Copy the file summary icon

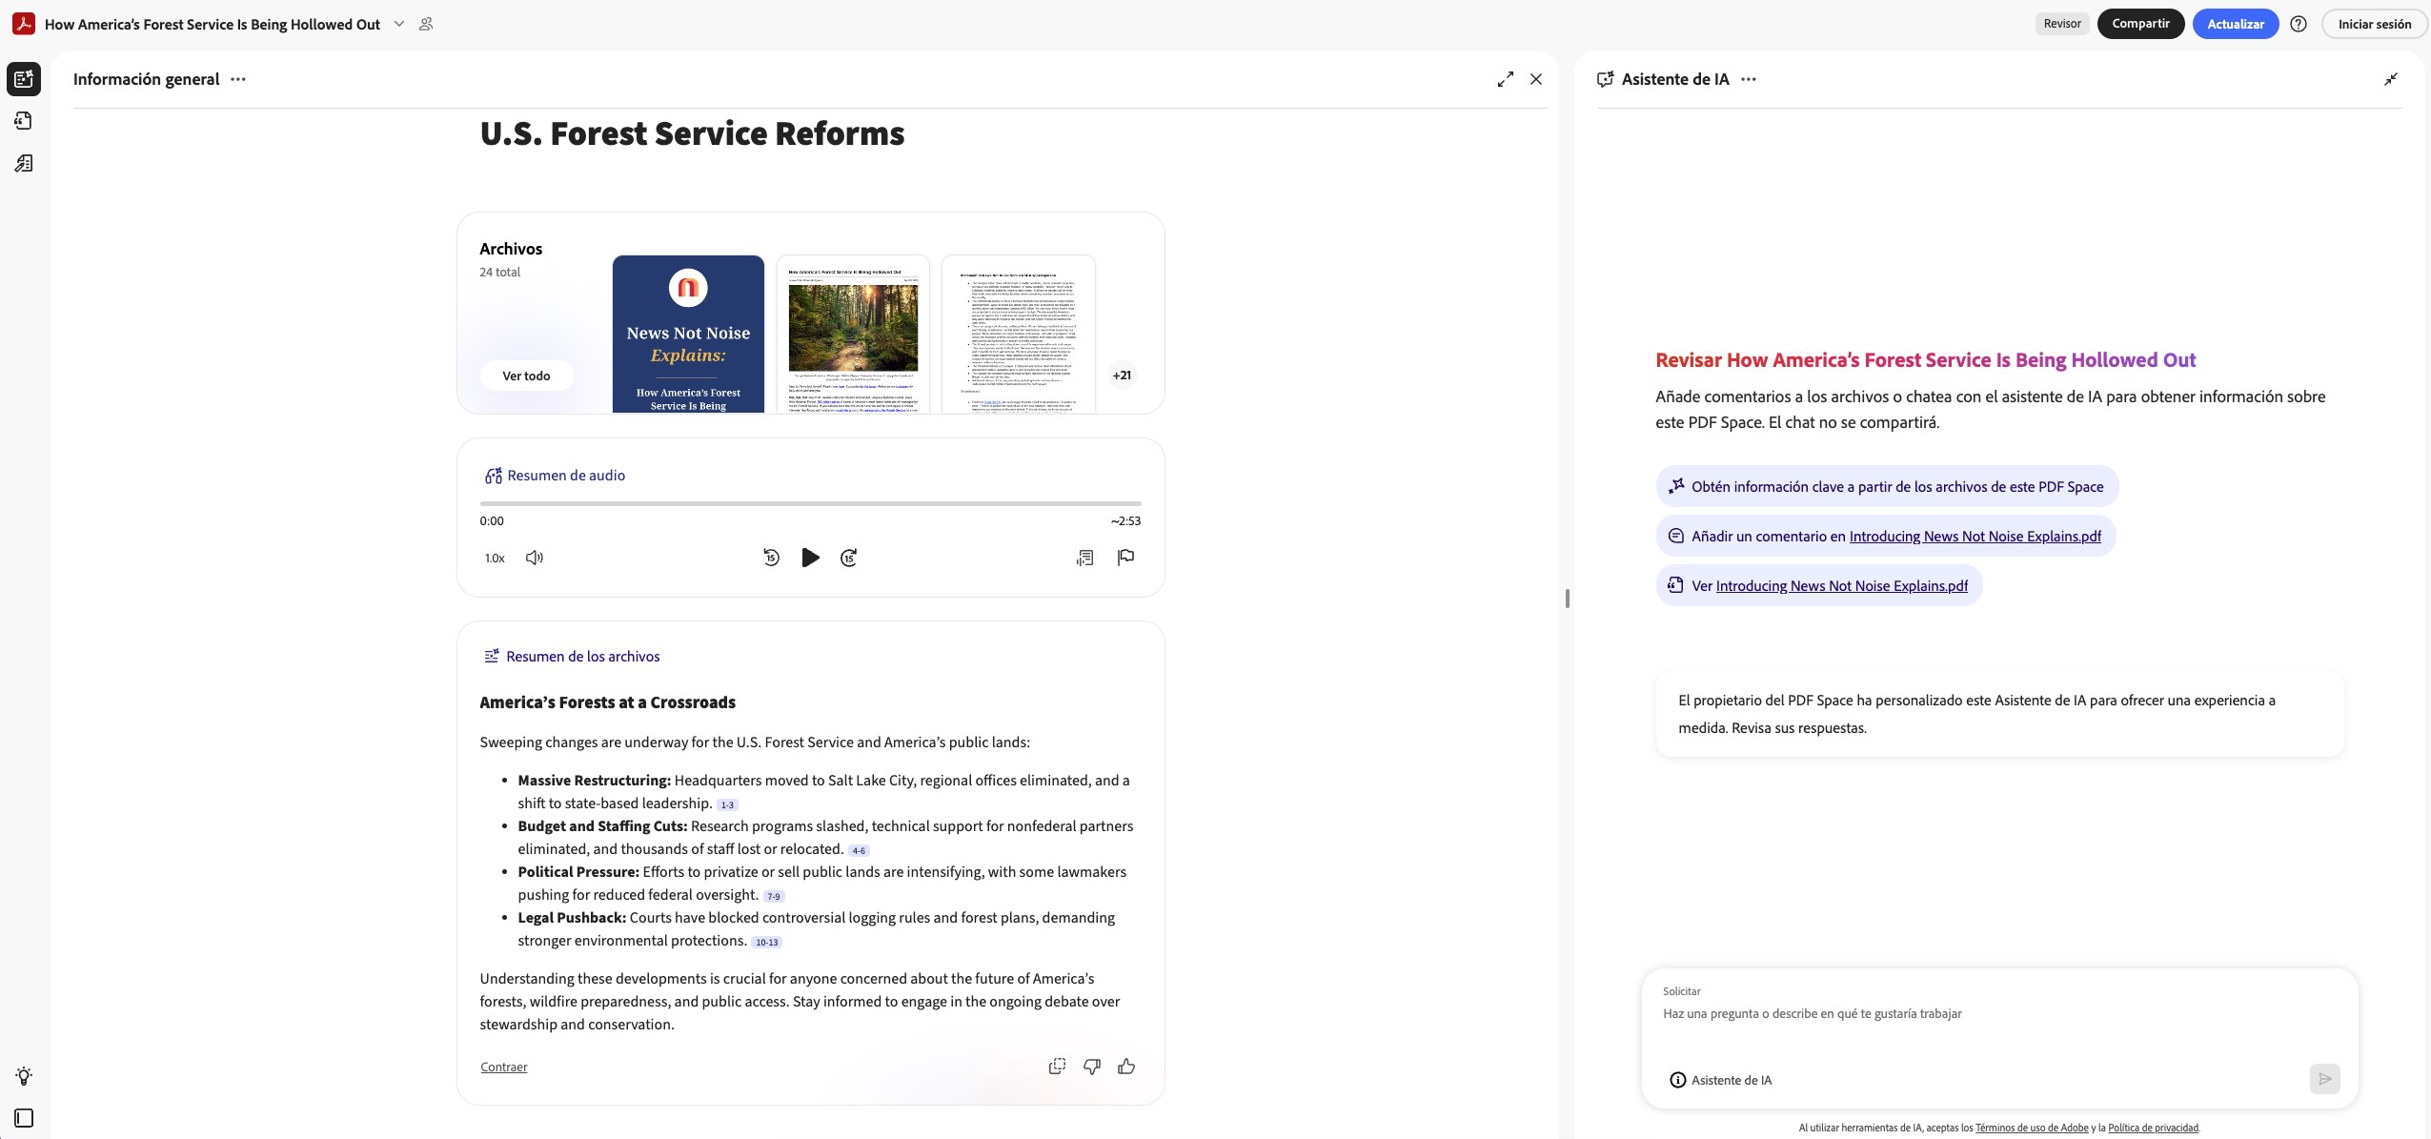(x=1057, y=1067)
